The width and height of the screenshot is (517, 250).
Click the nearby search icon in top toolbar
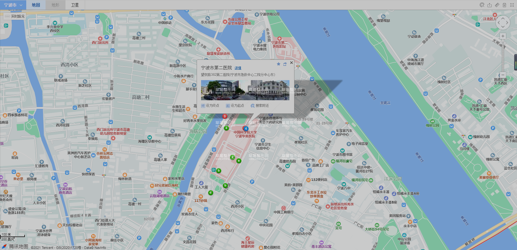(482, 5)
